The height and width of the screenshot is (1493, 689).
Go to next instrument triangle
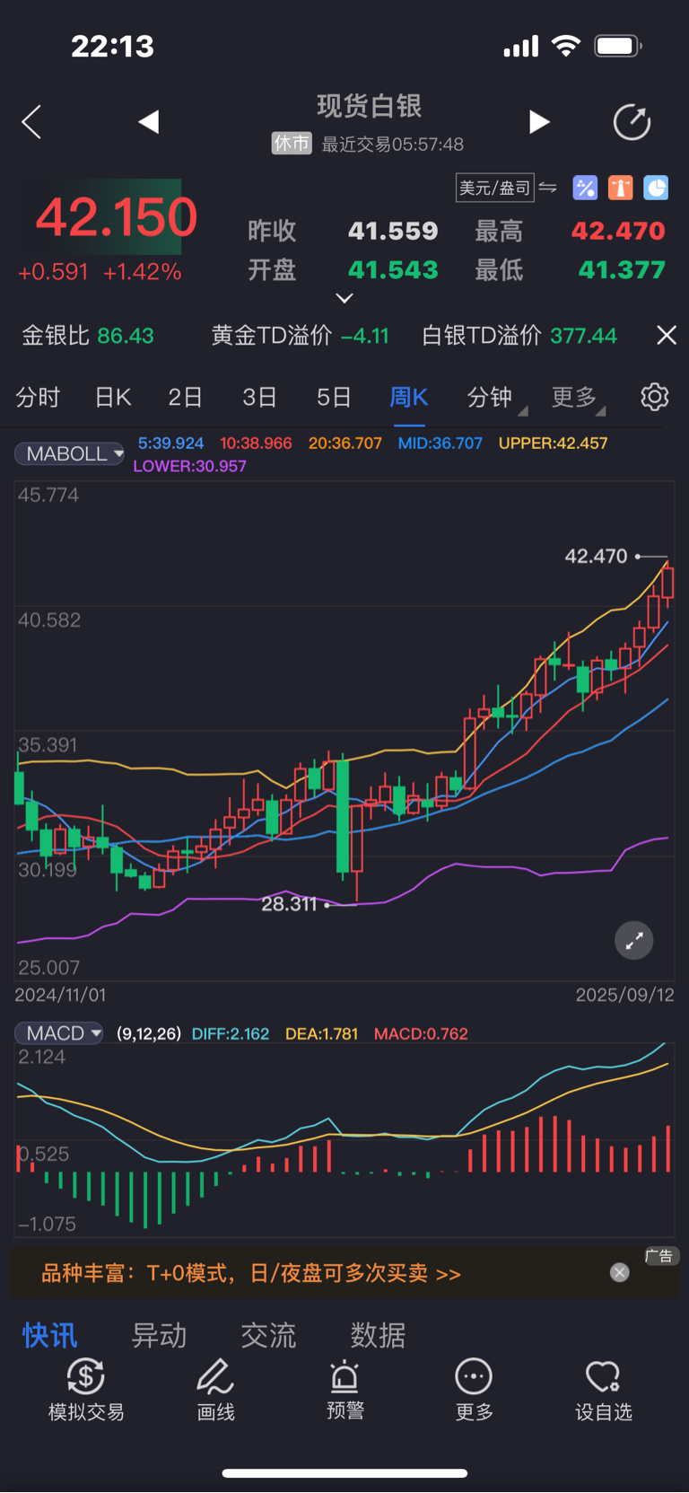tap(538, 122)
